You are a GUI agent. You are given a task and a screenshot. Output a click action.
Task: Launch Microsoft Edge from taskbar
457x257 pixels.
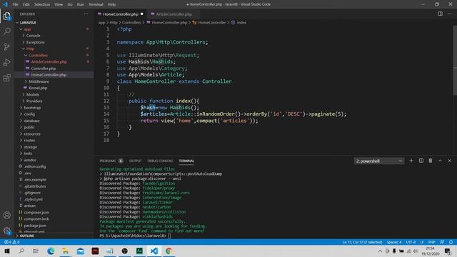pyautogui.click(x=51, y=251)
